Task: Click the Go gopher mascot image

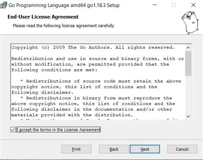Action: (190, 23)
